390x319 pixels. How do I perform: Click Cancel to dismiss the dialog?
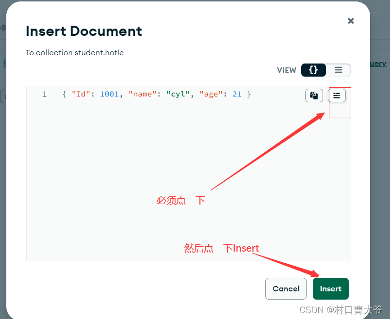(x=286, y=288)
